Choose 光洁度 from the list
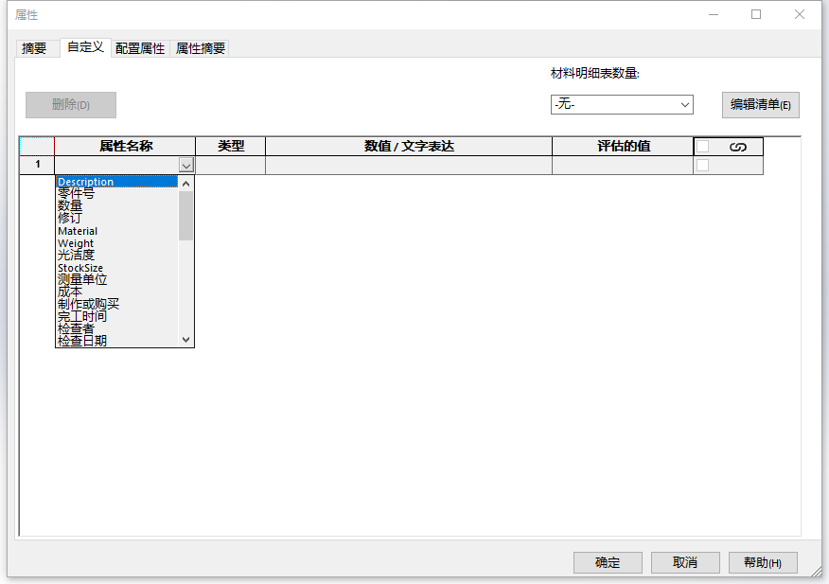 pyautogui.click(x=116, y=255)
